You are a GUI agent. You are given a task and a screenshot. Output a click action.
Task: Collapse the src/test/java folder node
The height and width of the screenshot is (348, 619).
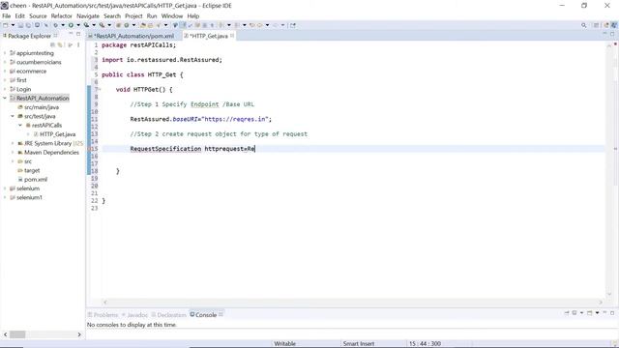coord(13,116)
